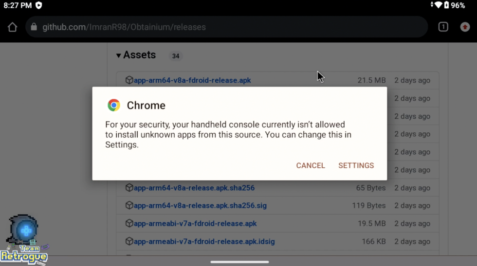Click package icon beside app-armeabi-v7a-fdroid-release.apk

pyautogui.click(x=129, y=224)
